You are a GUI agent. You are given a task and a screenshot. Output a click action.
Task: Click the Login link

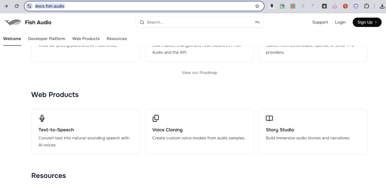[340, 22]
